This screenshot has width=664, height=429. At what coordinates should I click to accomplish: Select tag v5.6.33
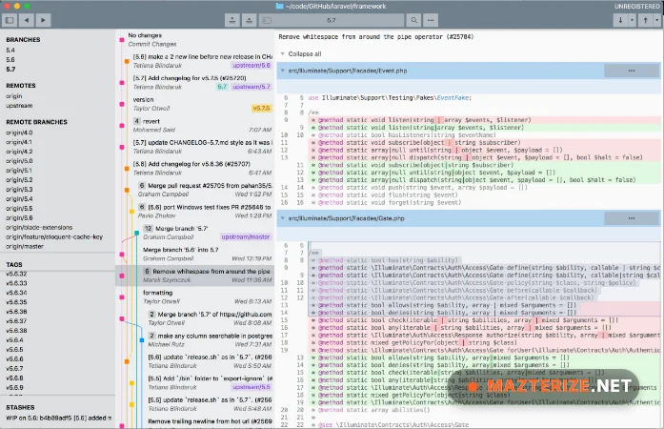(x=16, y=283)
